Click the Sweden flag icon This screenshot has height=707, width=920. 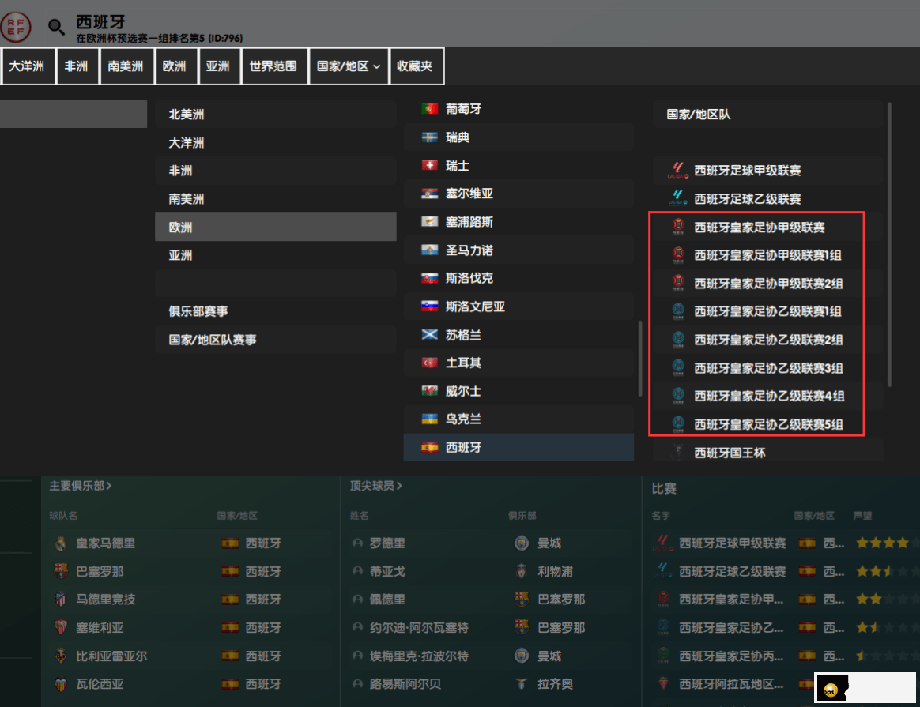click(x=429, y=137)
